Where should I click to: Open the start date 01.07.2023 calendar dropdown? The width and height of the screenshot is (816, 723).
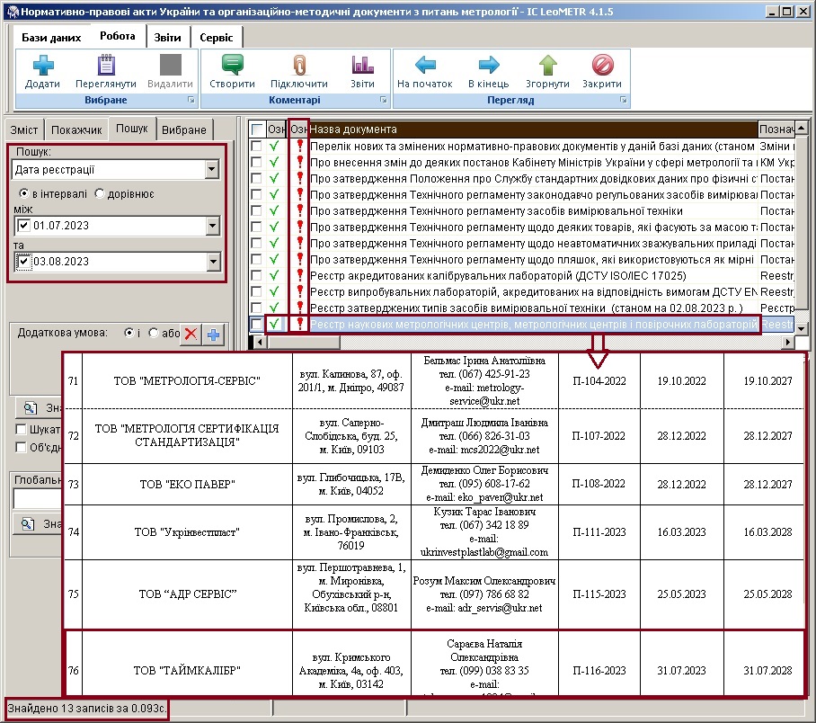[213, 226]
